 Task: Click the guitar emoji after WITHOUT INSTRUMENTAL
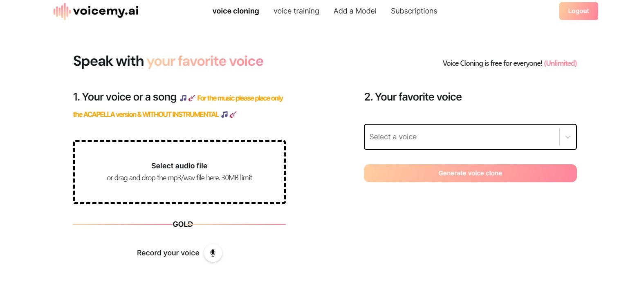[233, 114]
